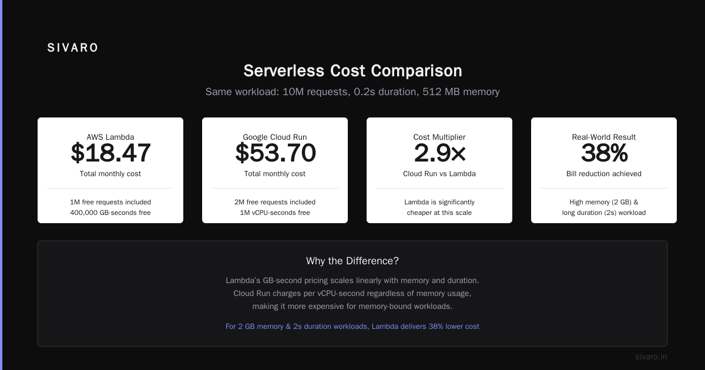
Task: Click the Cloud Run vs Lambda caption
Action: [x=439, y=174]
